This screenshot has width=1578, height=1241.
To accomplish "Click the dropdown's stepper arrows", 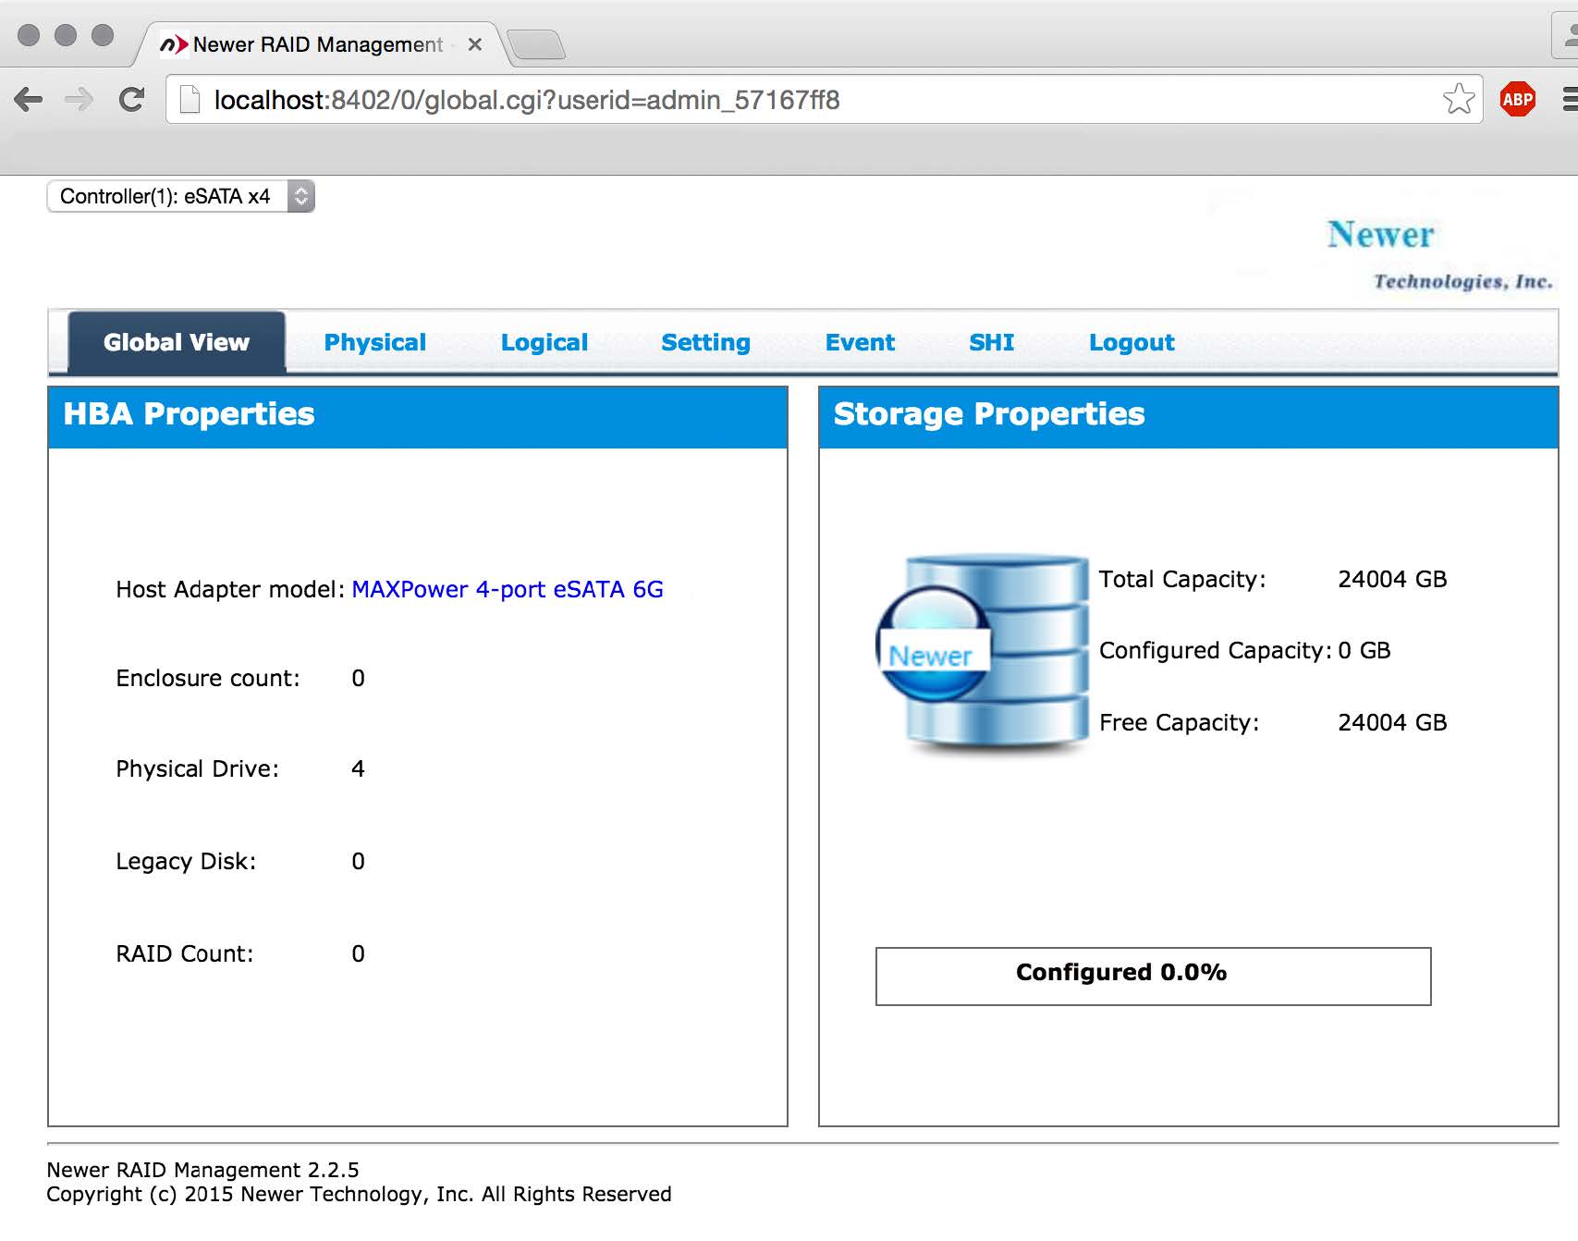I will (x=300, y=196).
